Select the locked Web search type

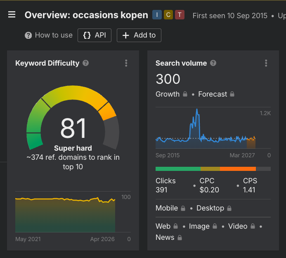click(167, 226)
